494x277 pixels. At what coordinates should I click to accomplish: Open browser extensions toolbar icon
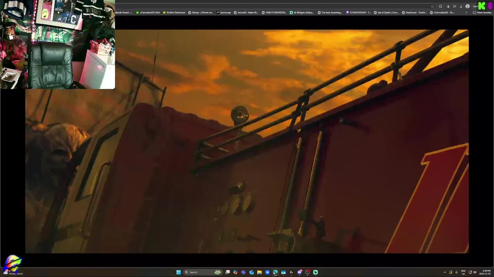[x=448, y=6]
